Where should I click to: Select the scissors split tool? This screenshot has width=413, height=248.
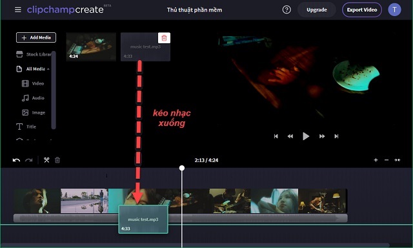click(x=46, y=160)
